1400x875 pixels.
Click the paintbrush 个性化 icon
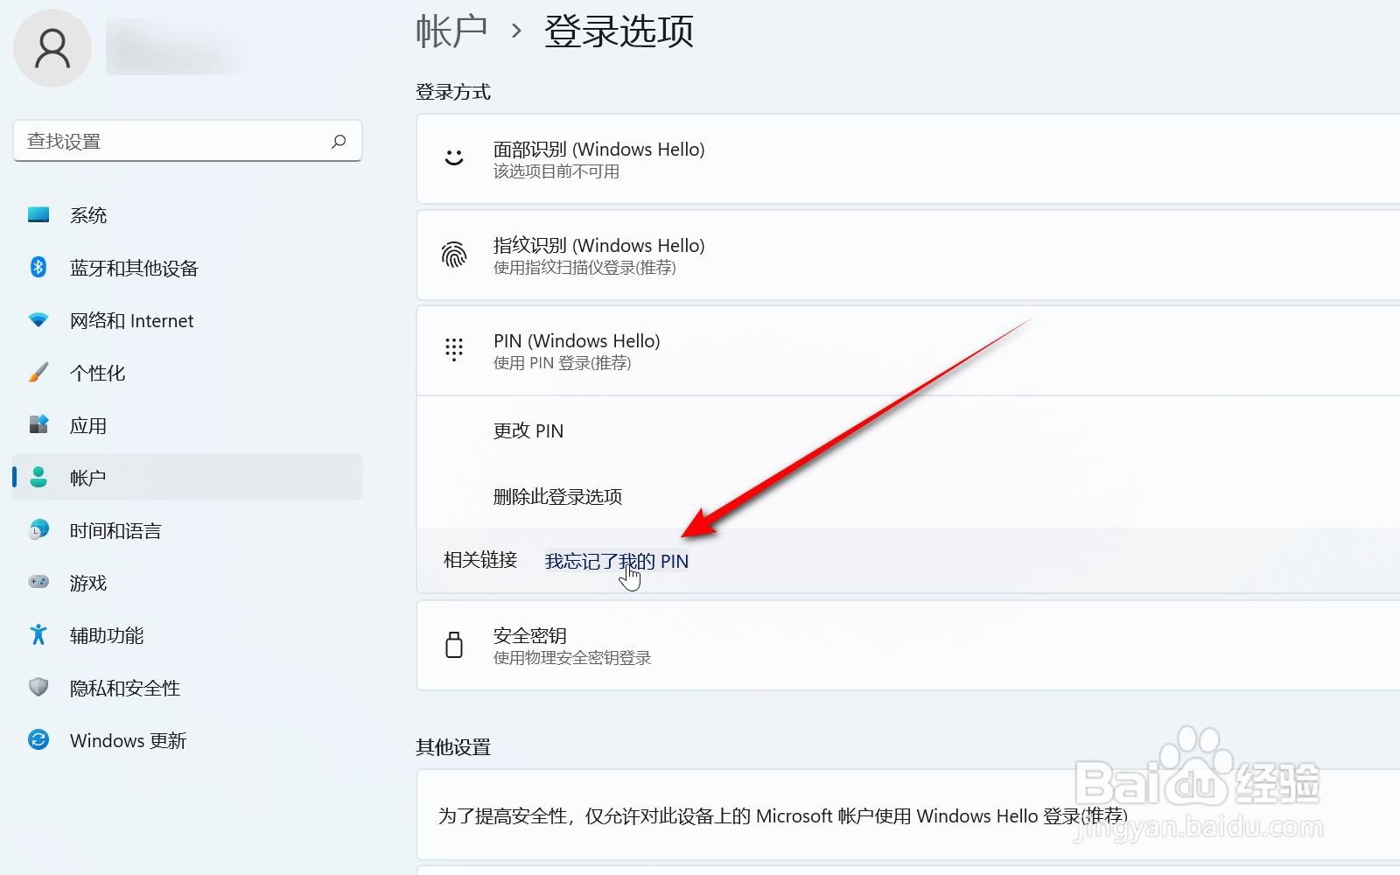(x=38, y=373)
